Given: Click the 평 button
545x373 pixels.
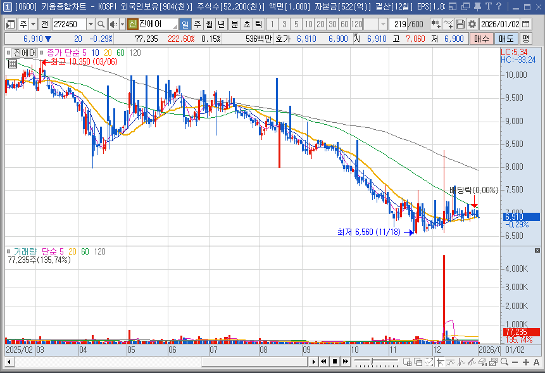Looking at the screenshot, I should [526, 39].
